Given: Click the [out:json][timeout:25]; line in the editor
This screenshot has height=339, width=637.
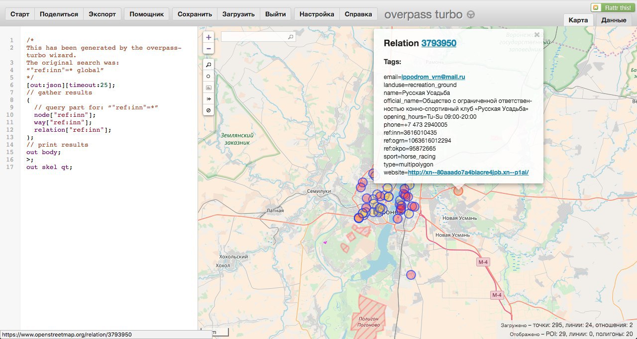Looking at the screenshot, I should (71, 85).
